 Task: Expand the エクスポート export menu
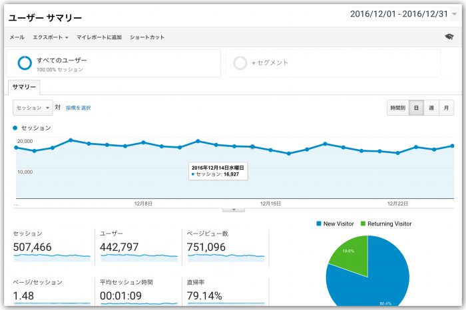coord(51,37)
